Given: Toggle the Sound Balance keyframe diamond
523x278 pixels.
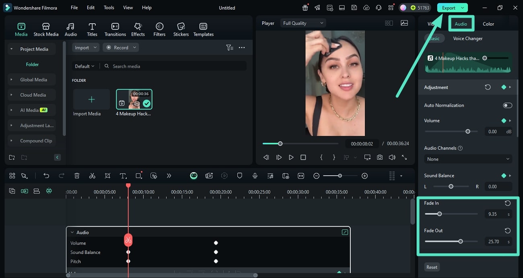Looking at the screenshot, I should click(504, 176).
